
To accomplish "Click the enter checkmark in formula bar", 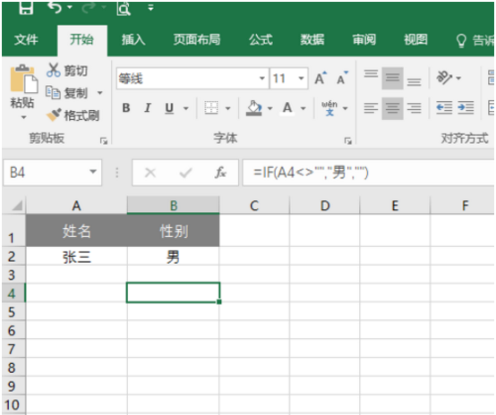I will (185, 173).
